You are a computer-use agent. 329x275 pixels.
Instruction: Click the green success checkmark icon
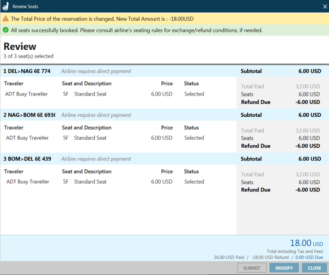6,30
